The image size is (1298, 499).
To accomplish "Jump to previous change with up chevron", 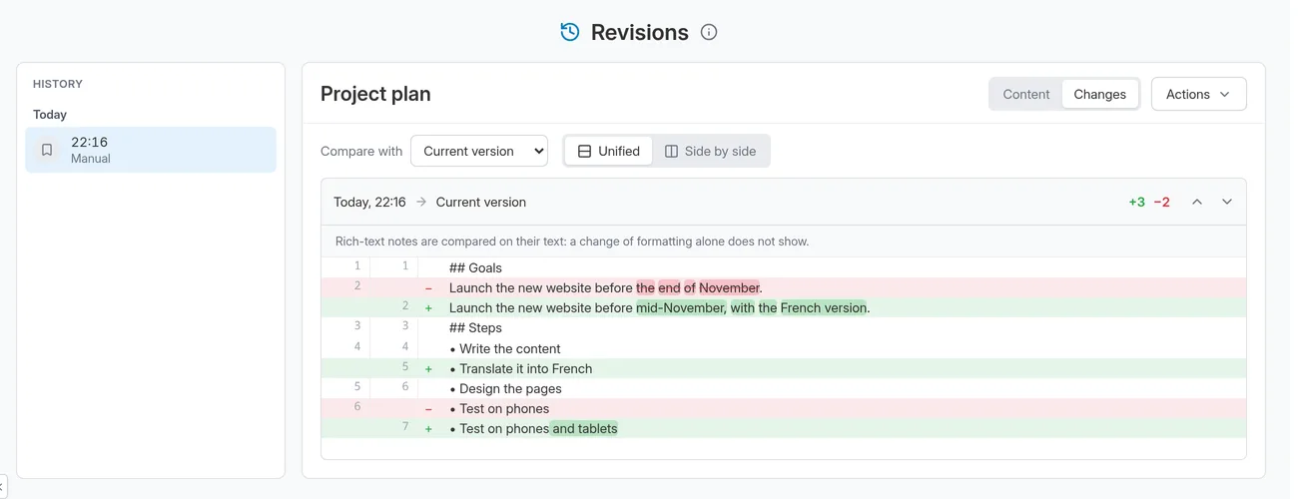I will (1197, 202).
